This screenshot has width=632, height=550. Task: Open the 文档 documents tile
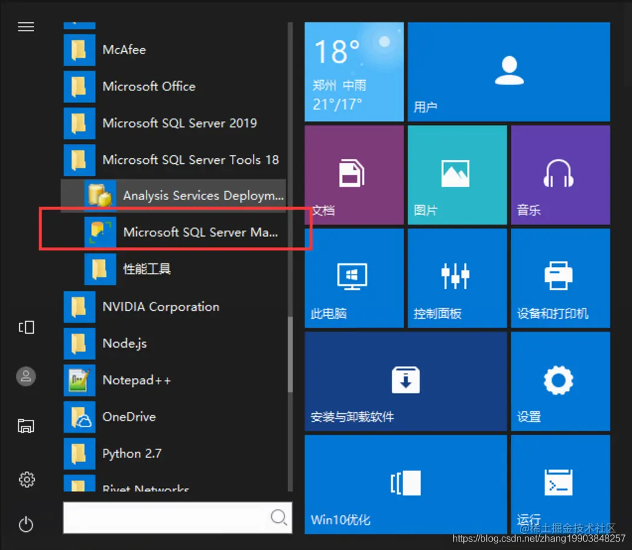tap(354, 175)
